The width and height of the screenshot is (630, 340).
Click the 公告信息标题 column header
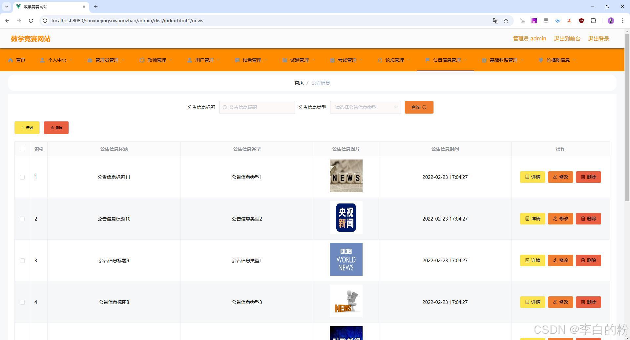point(114,149)
